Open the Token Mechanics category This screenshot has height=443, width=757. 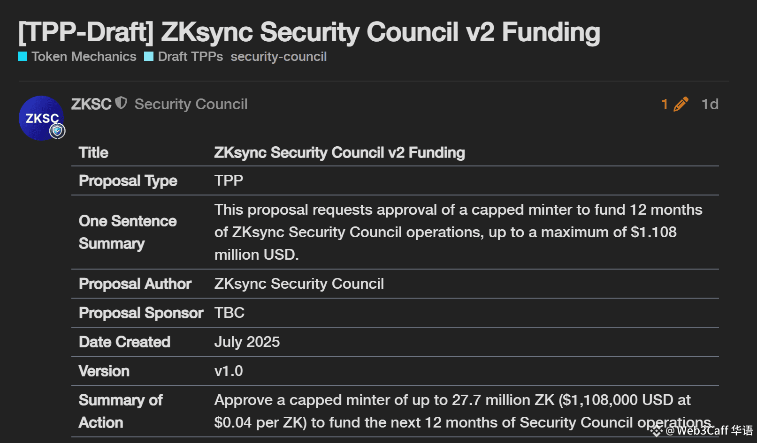click(x=84, y=57)
